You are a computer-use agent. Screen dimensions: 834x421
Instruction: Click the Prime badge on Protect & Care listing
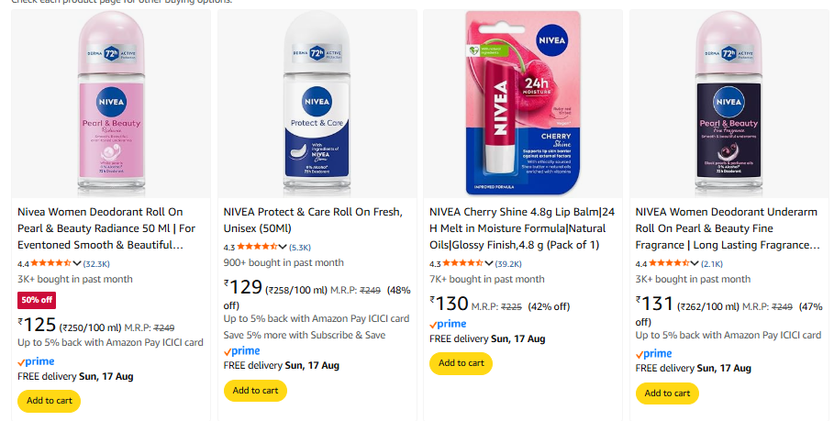tap(242, 350)
